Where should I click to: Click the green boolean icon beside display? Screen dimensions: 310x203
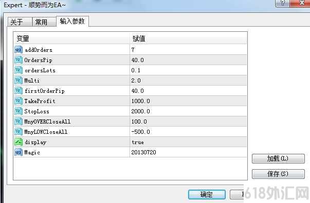tap(19, 142)
